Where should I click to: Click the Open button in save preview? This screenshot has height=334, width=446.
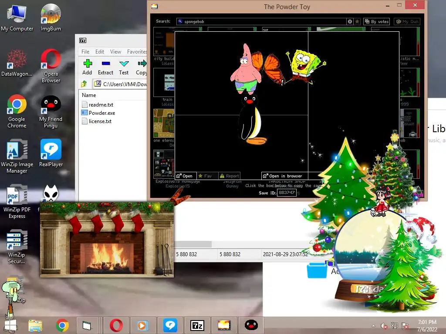(x=186, y=176)
